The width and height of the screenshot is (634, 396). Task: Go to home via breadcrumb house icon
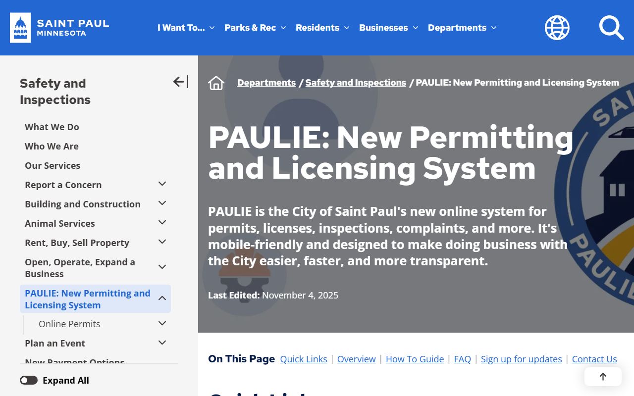click(x=216, y=83)
